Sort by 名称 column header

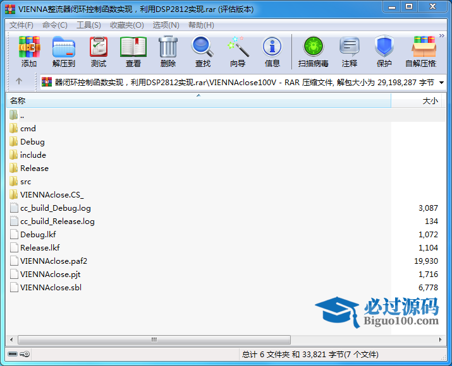[199, 101]
